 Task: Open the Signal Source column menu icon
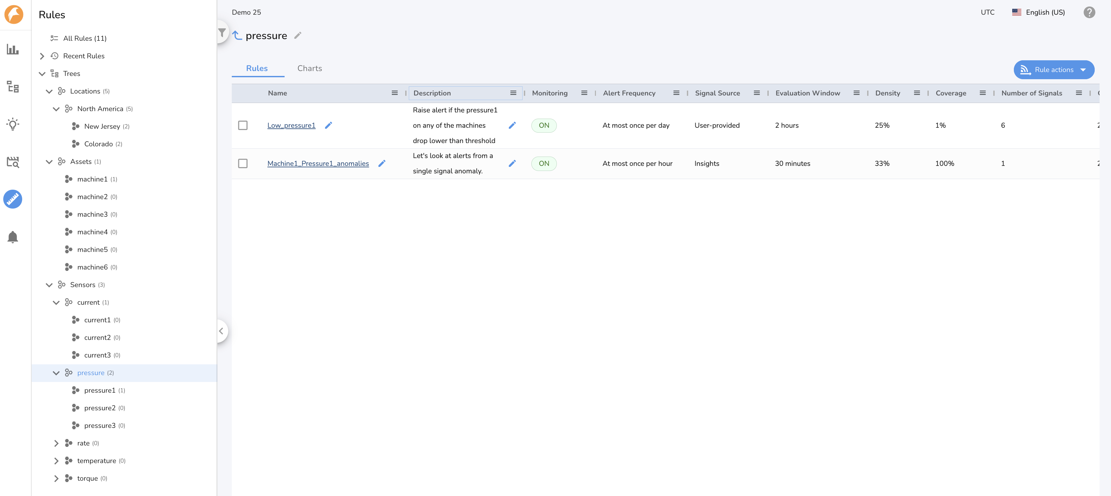(757, 93)
